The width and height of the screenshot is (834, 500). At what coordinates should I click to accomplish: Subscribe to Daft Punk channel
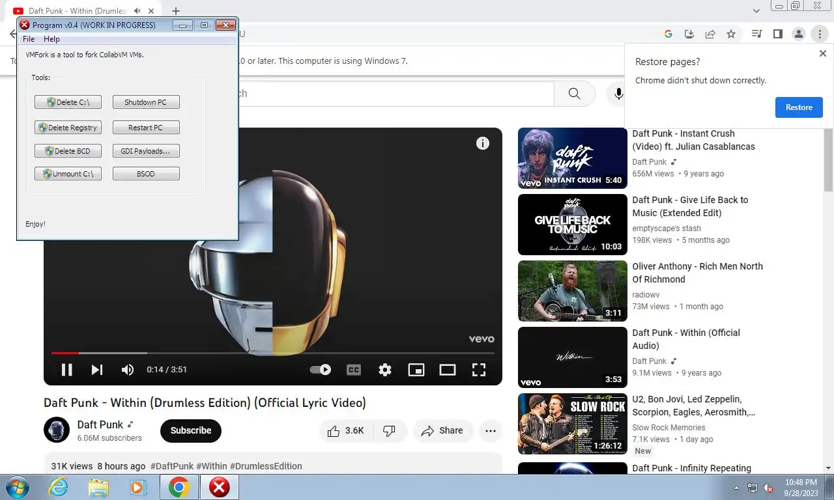click(x=191, y=430)
